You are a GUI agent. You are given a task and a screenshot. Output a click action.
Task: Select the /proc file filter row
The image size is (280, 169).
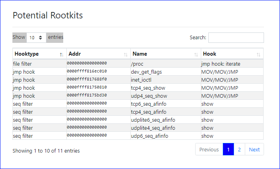[x=138, y=64]
